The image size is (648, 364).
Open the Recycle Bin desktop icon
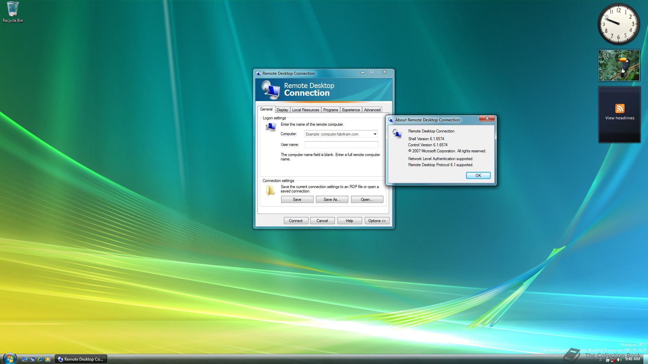13,12
